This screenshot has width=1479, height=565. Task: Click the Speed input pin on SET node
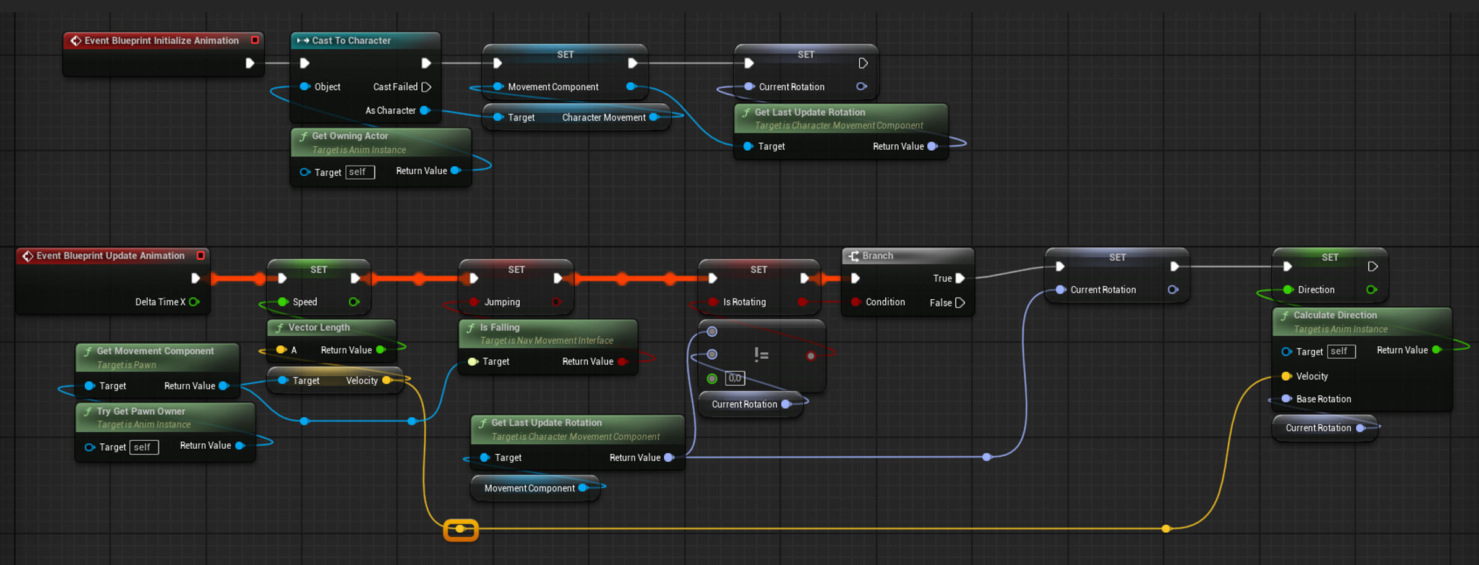point(283,302)
